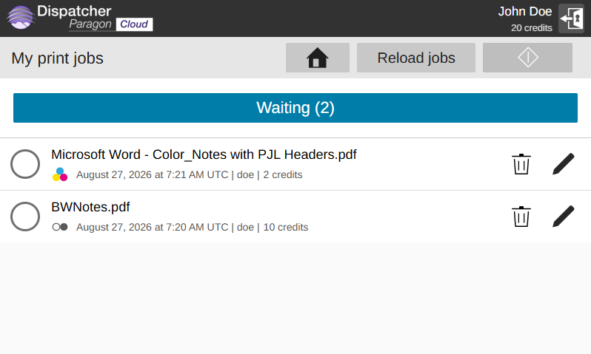The width and height of the screenshot is (591, 354).
Task: Select the Color_Notes print job radio
Action: pyautogui.click(x=25, y=164)
